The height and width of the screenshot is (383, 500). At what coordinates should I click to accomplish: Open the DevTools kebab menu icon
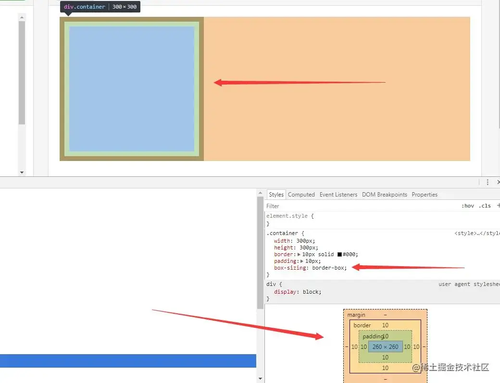tap(487, 182)
